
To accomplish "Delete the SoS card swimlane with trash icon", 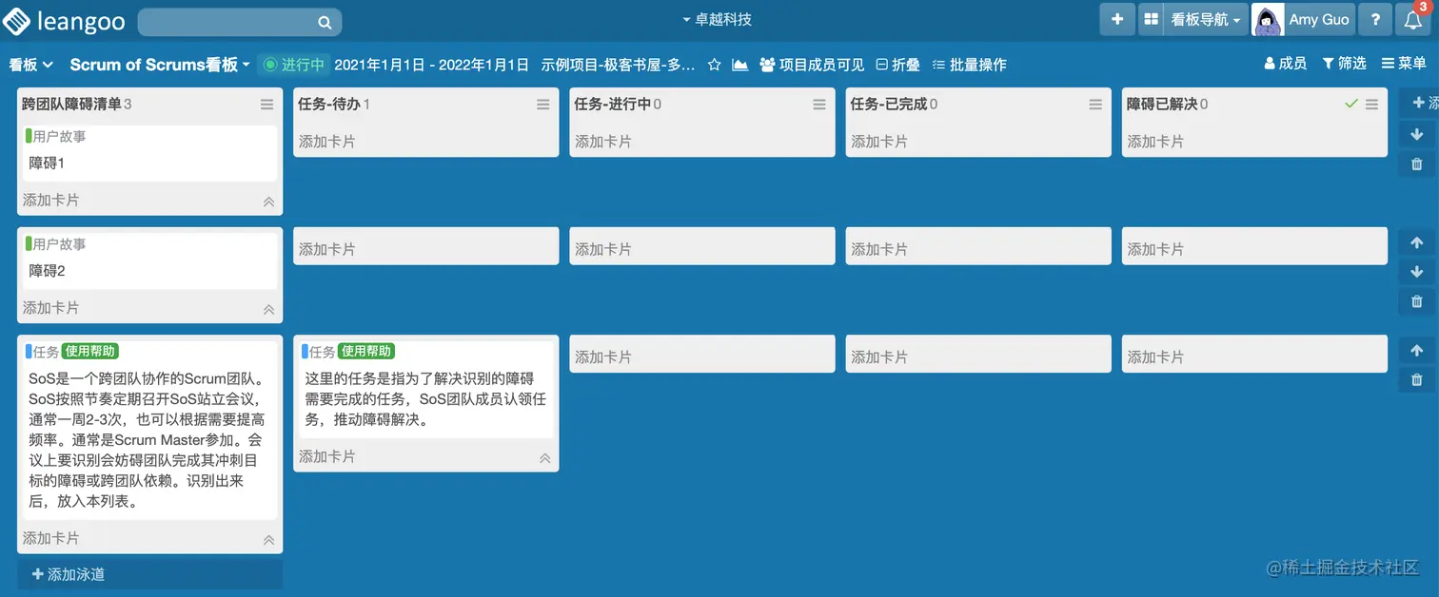I will pyautogui.click(x=1416, y=380).
